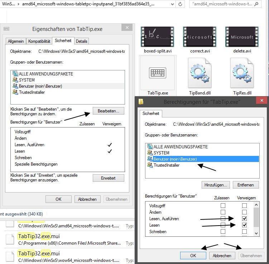Check Verweigern for Ändern

[245, 212]
